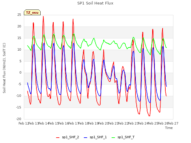This screenshot has width=191, height=143.
Task: Toggle sp1_SHF_2 legend entry
Action: point(67,137)
